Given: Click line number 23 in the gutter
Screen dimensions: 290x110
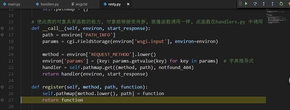Looking at the screenshot, I should [x=11, y=74].
